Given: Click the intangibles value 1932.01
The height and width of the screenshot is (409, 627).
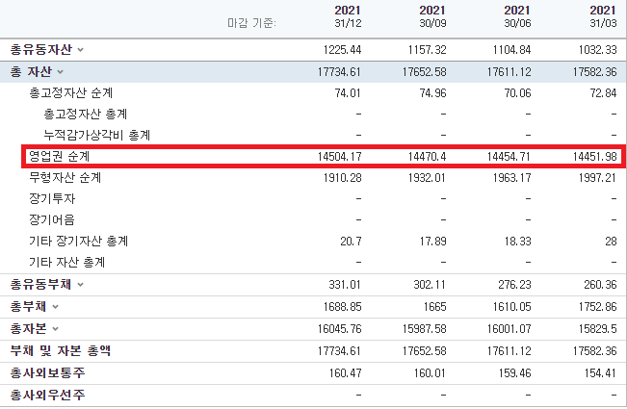Looking at the screenshot, I should coord(427,177).
